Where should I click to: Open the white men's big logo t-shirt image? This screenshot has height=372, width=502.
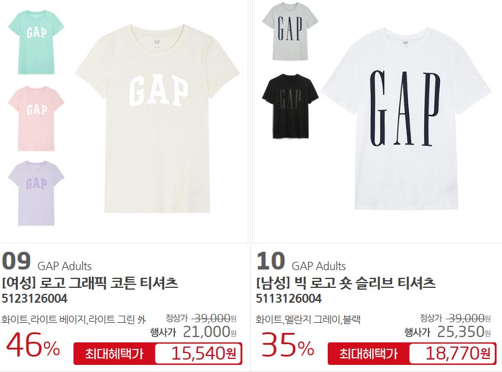405,118
